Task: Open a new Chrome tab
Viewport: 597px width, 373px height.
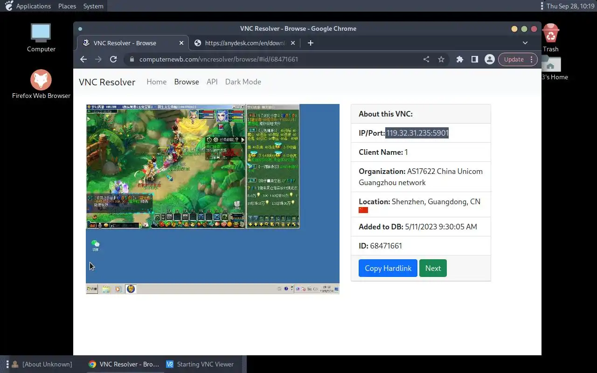Action: (311, 43)
